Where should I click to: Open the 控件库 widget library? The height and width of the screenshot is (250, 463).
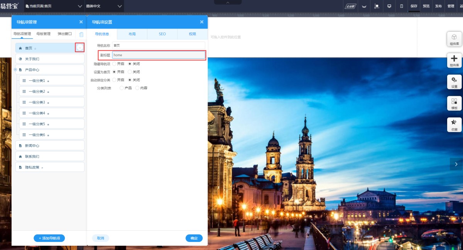(454, 60)
